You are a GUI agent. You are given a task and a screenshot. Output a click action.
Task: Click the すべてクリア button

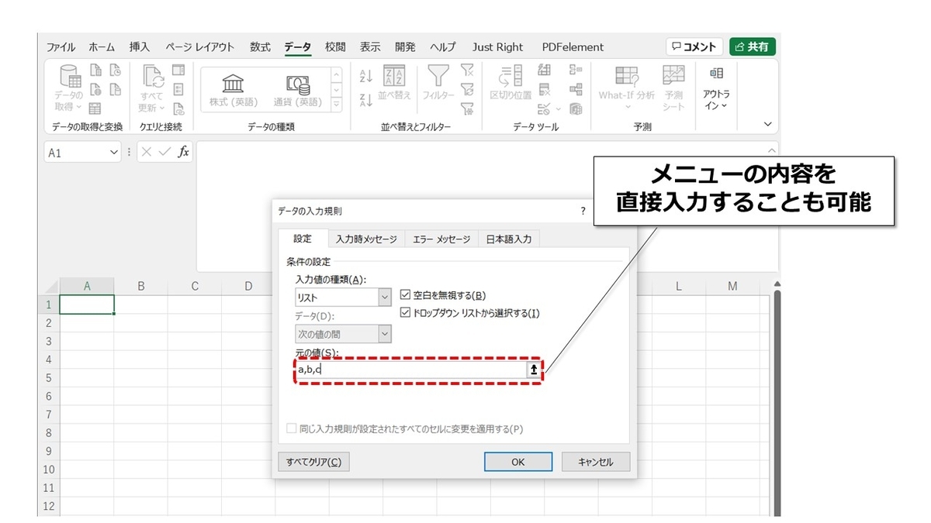(313, 462)
